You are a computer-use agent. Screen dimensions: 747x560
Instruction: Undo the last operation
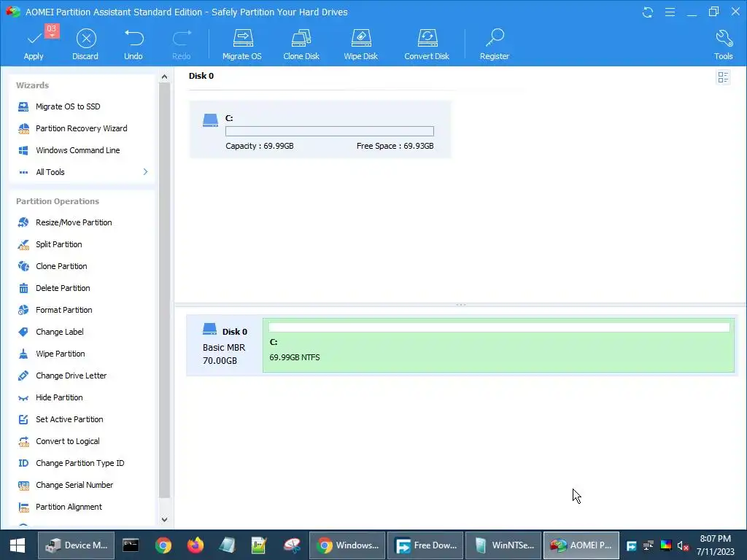point(133,44)
